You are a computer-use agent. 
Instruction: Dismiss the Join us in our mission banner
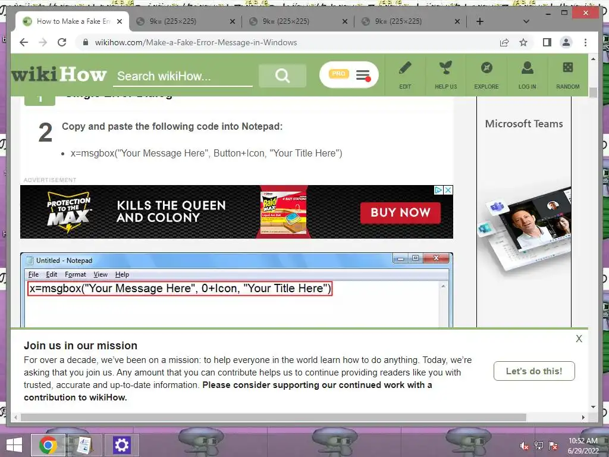(x=579, y=339)
